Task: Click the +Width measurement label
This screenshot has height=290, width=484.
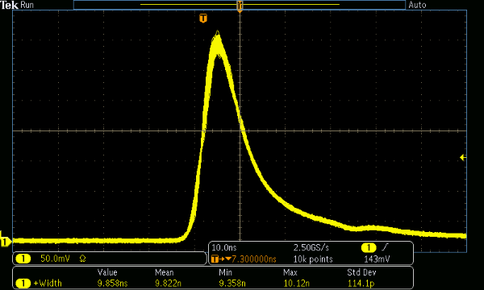Action: [x=48, y=284]
